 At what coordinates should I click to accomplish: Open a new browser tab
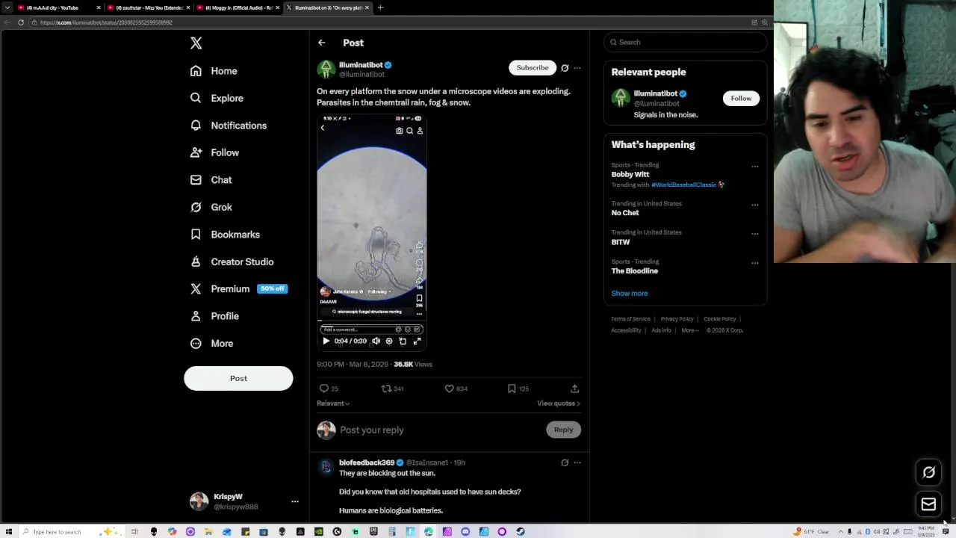click(380, 7)
